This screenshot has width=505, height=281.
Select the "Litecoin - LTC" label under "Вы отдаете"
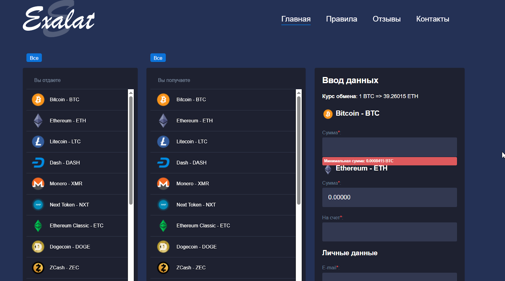(x=65, y=142)
